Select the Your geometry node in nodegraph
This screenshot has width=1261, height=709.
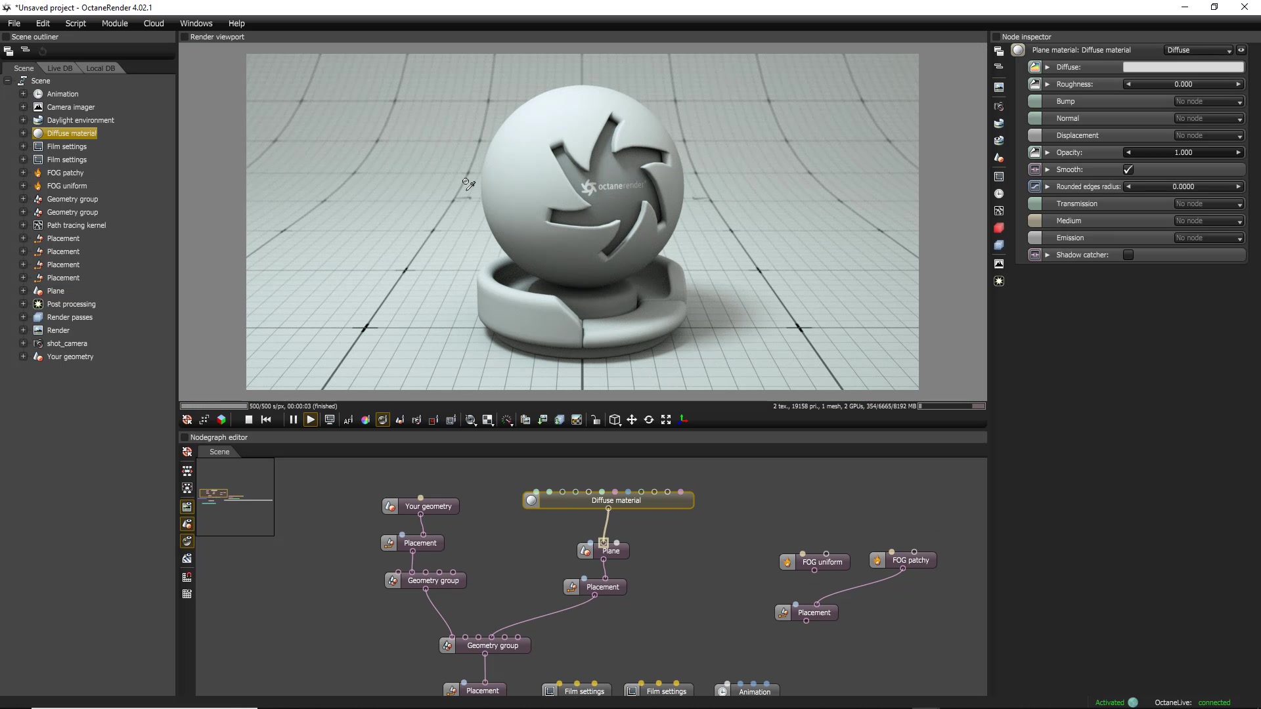click(420, 506)
